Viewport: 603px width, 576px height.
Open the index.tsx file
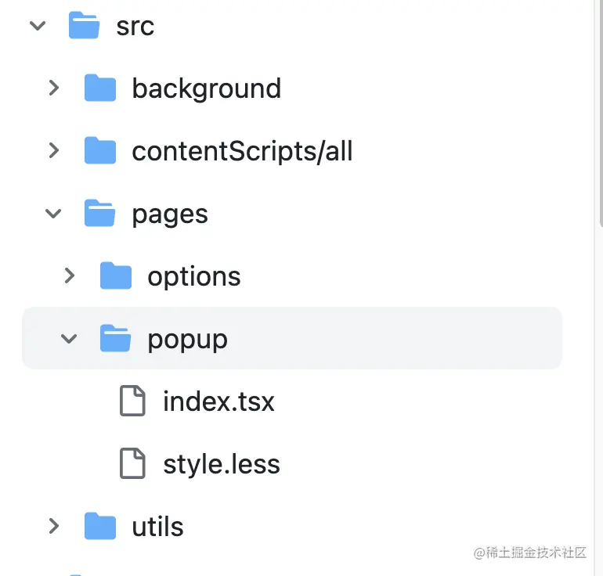point(218,401)
